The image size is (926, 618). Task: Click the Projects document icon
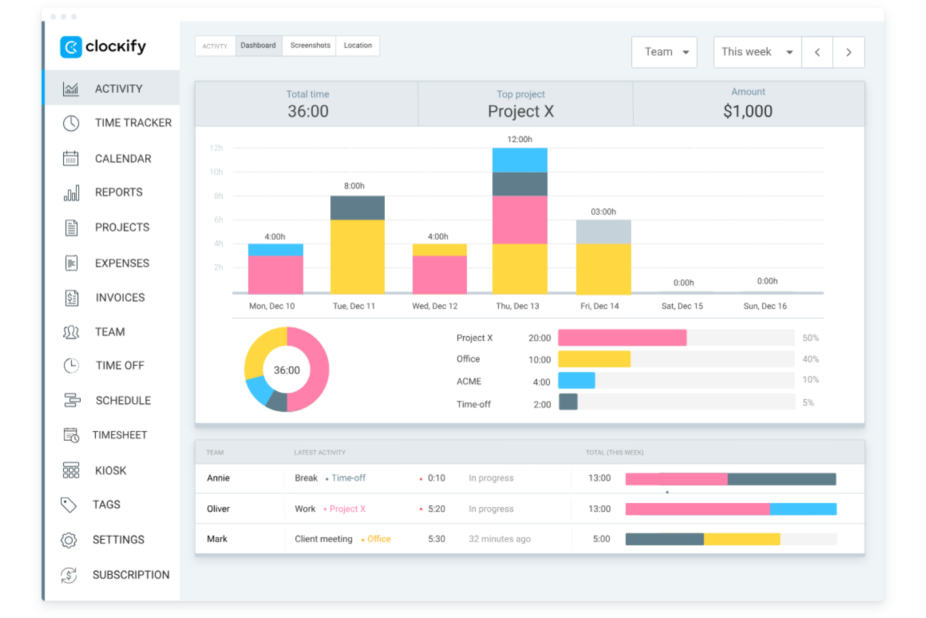point(71,228)
